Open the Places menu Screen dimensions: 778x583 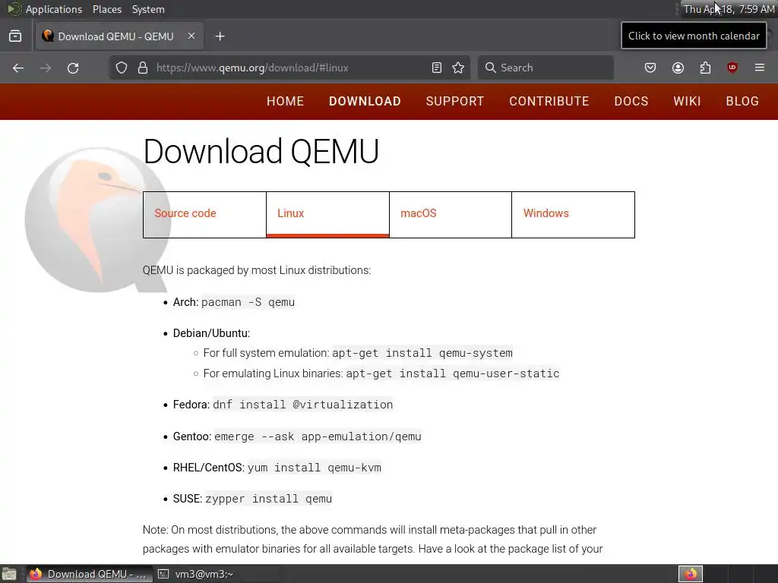pos(107,9)
